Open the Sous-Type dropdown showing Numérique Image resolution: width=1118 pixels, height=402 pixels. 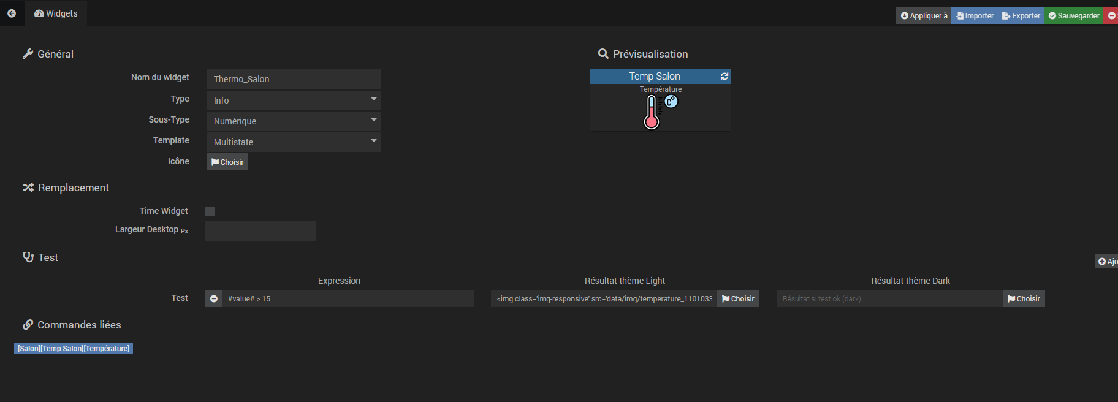[x=294, y=121]
